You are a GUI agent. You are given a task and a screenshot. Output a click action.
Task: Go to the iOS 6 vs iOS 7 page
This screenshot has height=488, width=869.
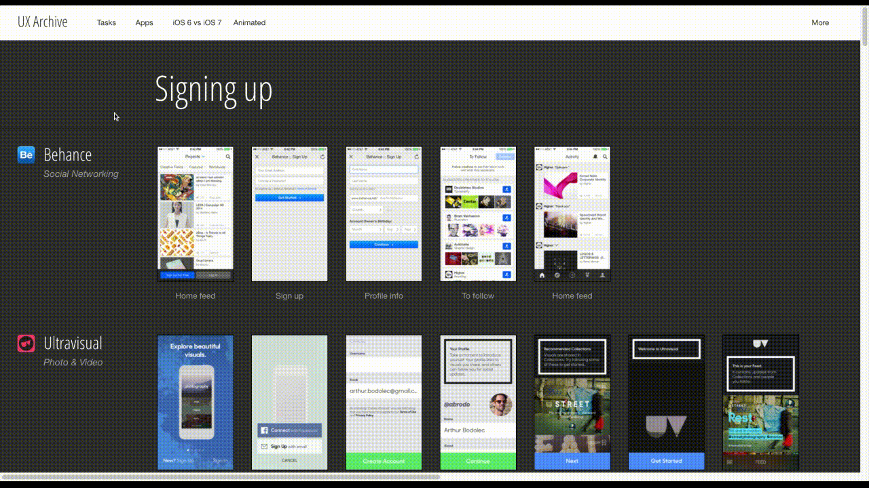point(197,22)
